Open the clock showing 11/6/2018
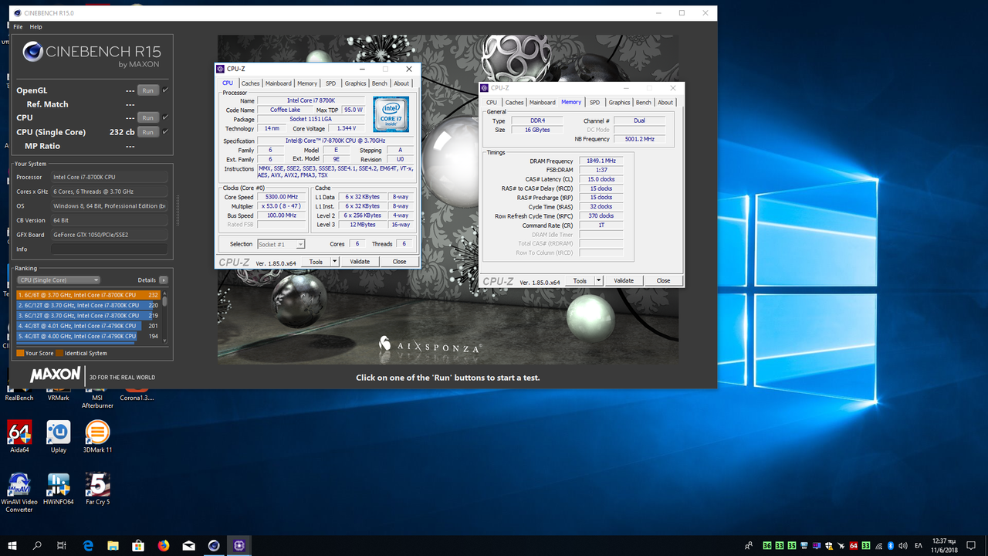Image resolution: width=988 pixels, height=556 pixels. coord(943,545)
